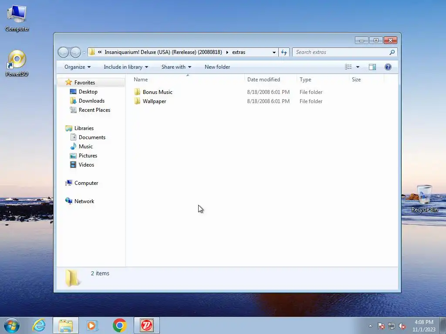Click the Recycle Bin desktop icon
The width and height of the screenshot is (446, 334).
[x=424, y=198]
